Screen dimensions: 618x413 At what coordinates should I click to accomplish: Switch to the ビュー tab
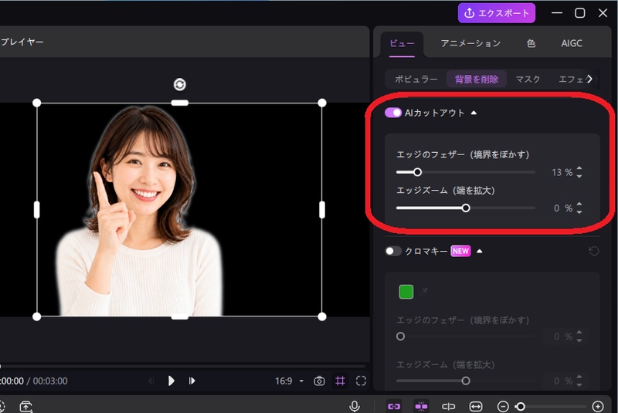coord(402,43)
